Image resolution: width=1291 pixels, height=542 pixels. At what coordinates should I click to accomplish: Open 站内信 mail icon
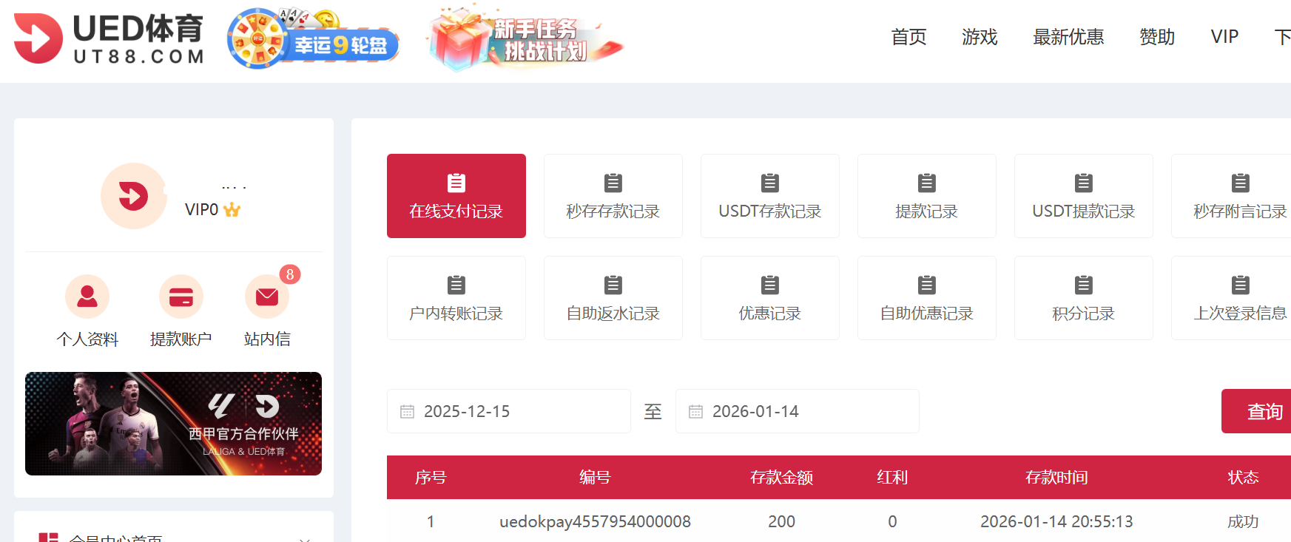267,297
